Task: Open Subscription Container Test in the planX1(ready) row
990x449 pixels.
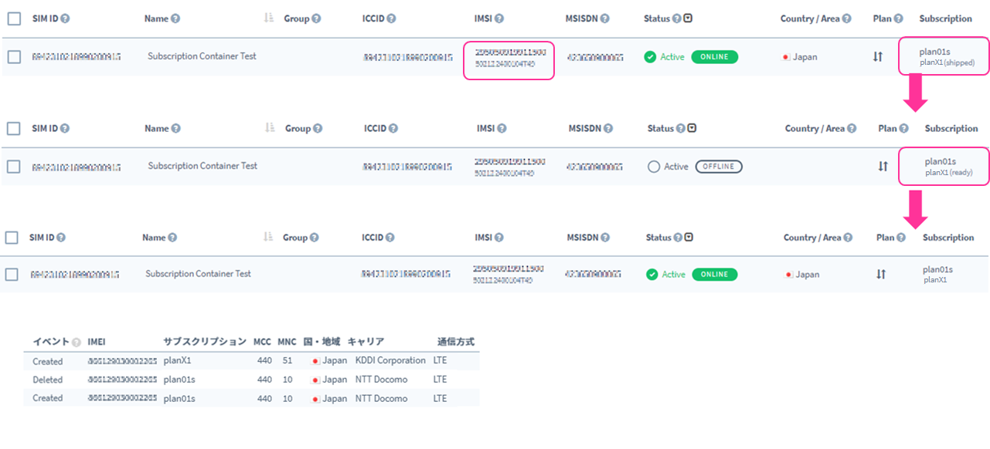Action: click(x=202, y=166)
